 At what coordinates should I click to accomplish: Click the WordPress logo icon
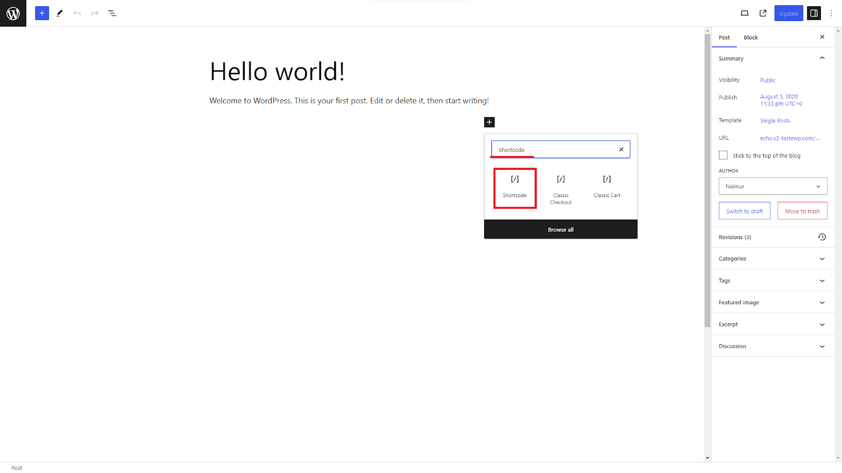tap(13, 13)
